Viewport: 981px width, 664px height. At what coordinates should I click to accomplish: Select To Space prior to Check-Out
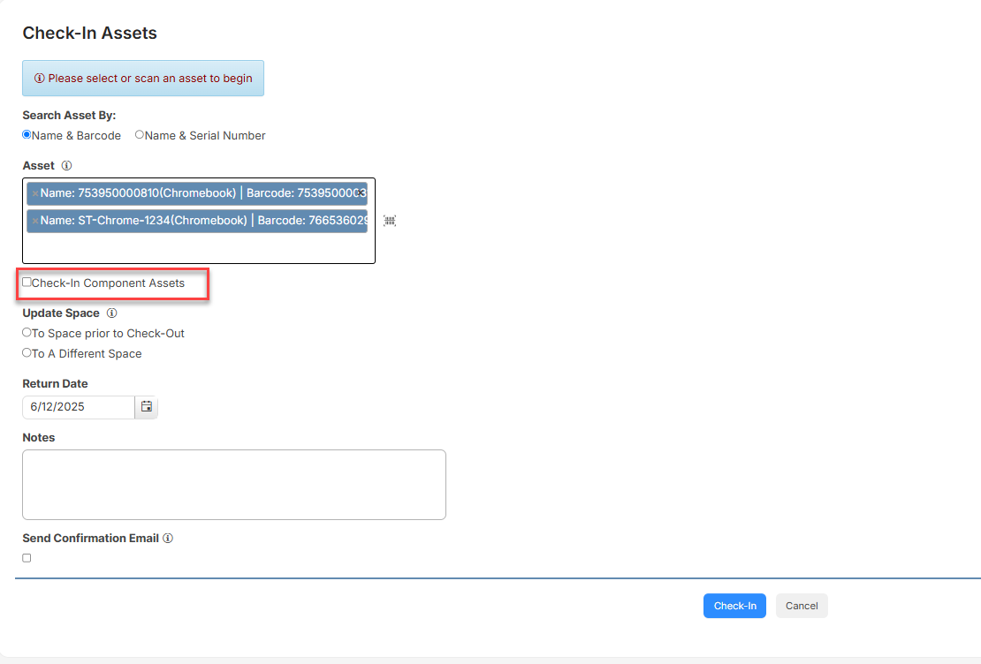pyautogui.click(x=27, y=333)
